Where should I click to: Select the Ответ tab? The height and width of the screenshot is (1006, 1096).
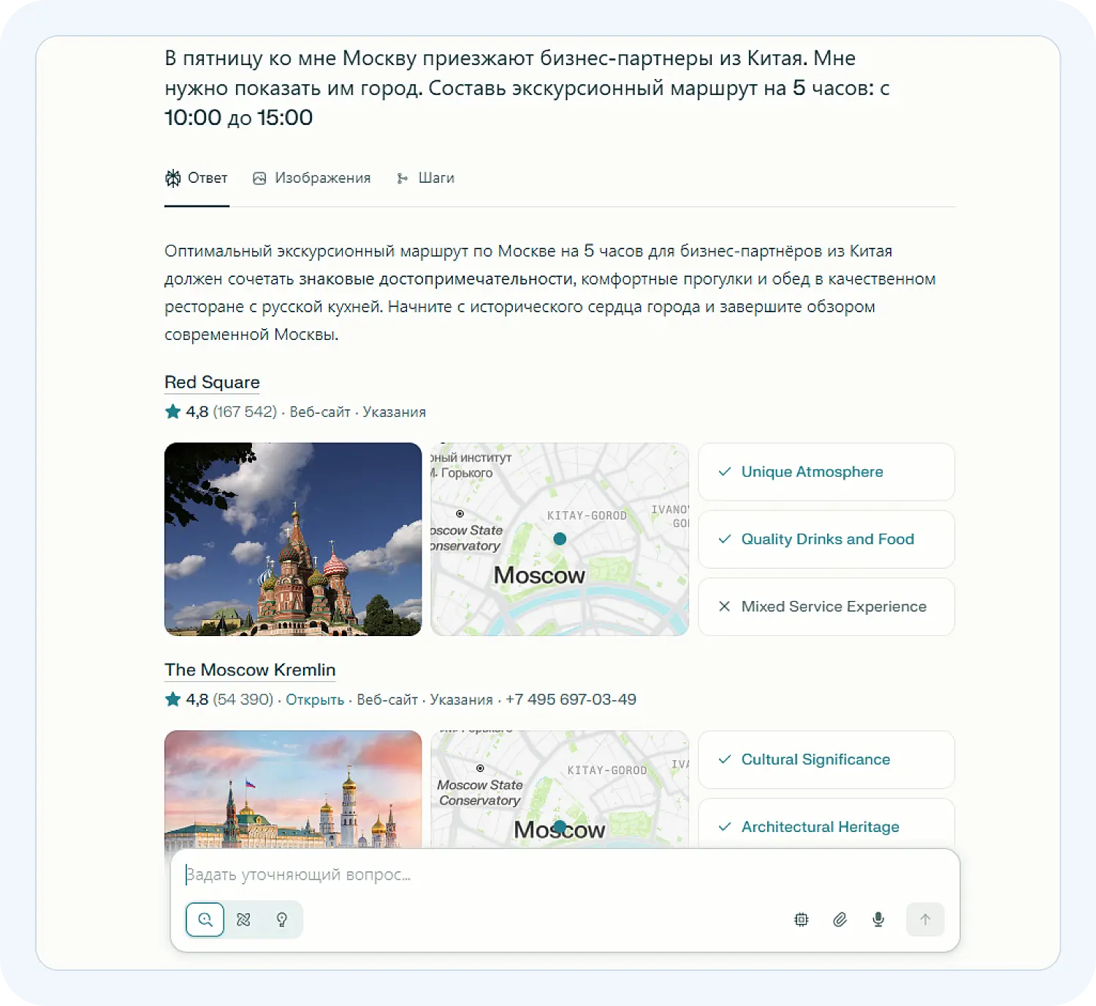(x=197, y=178)
